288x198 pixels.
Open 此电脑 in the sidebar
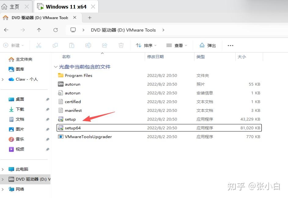(18, 169)
